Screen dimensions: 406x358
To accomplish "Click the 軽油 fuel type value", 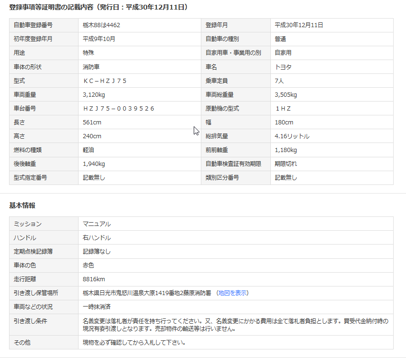I will [x=89, y=150].
